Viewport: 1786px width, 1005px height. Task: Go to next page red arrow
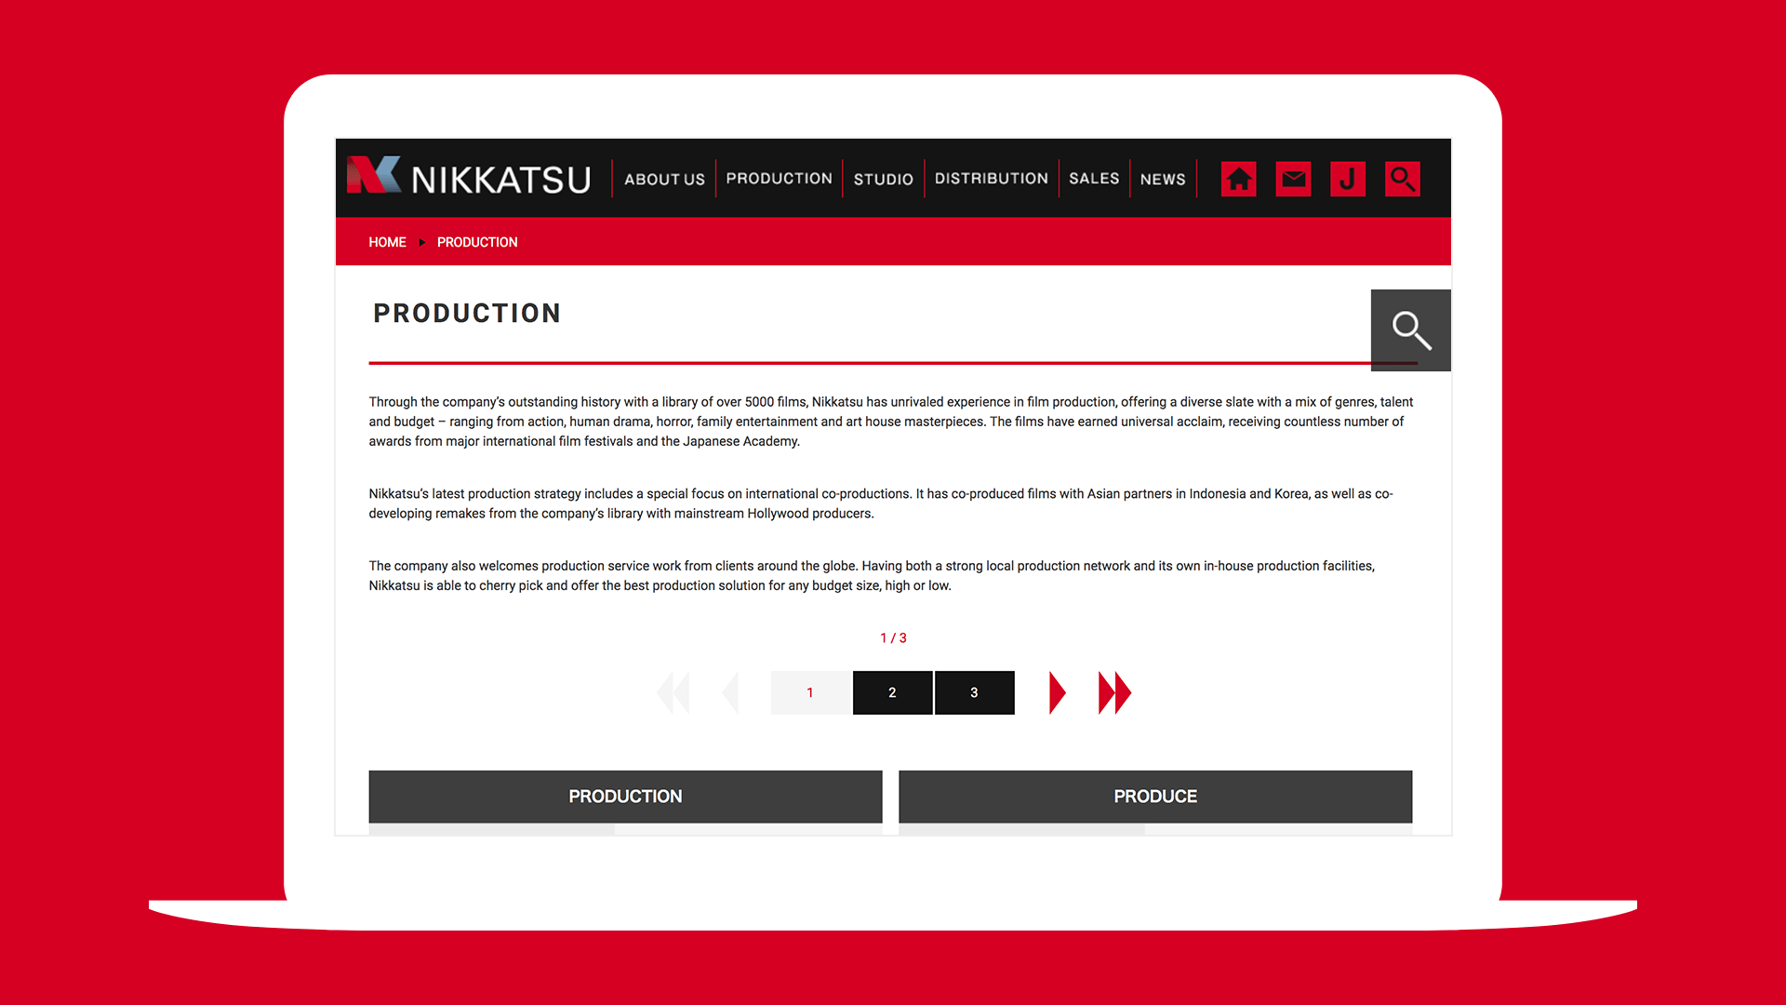(1057, 693)
